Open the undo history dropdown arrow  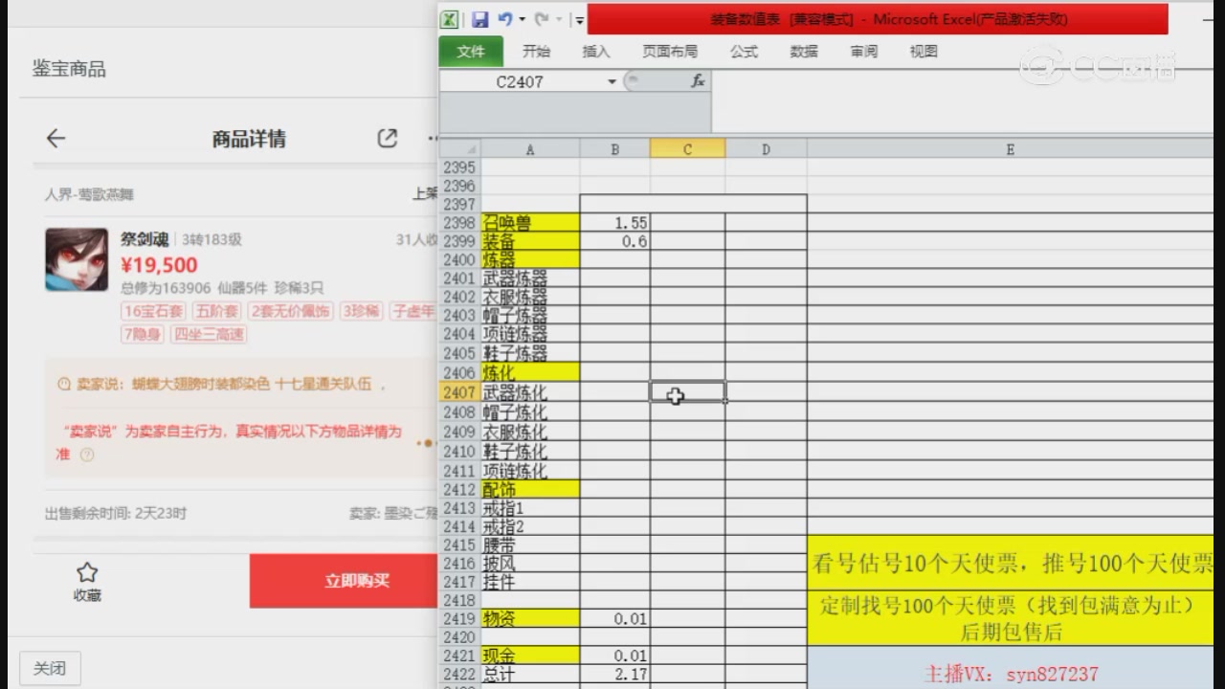click(x=521, y=20)
